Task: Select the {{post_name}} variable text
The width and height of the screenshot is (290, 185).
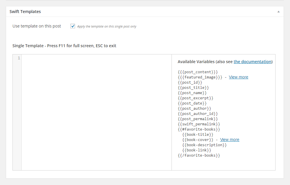Action: coord(192,93)
